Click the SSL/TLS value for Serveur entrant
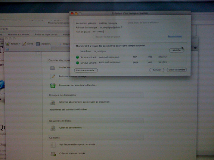This screenshot has height=160, width=214. (x=163, y=57)
